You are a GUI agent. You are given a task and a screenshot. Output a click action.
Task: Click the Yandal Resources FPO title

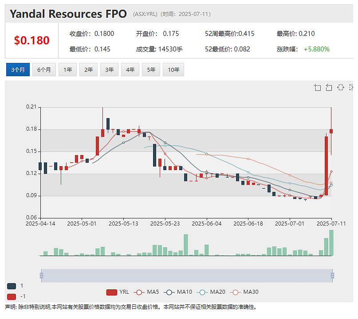click(68, 14)
